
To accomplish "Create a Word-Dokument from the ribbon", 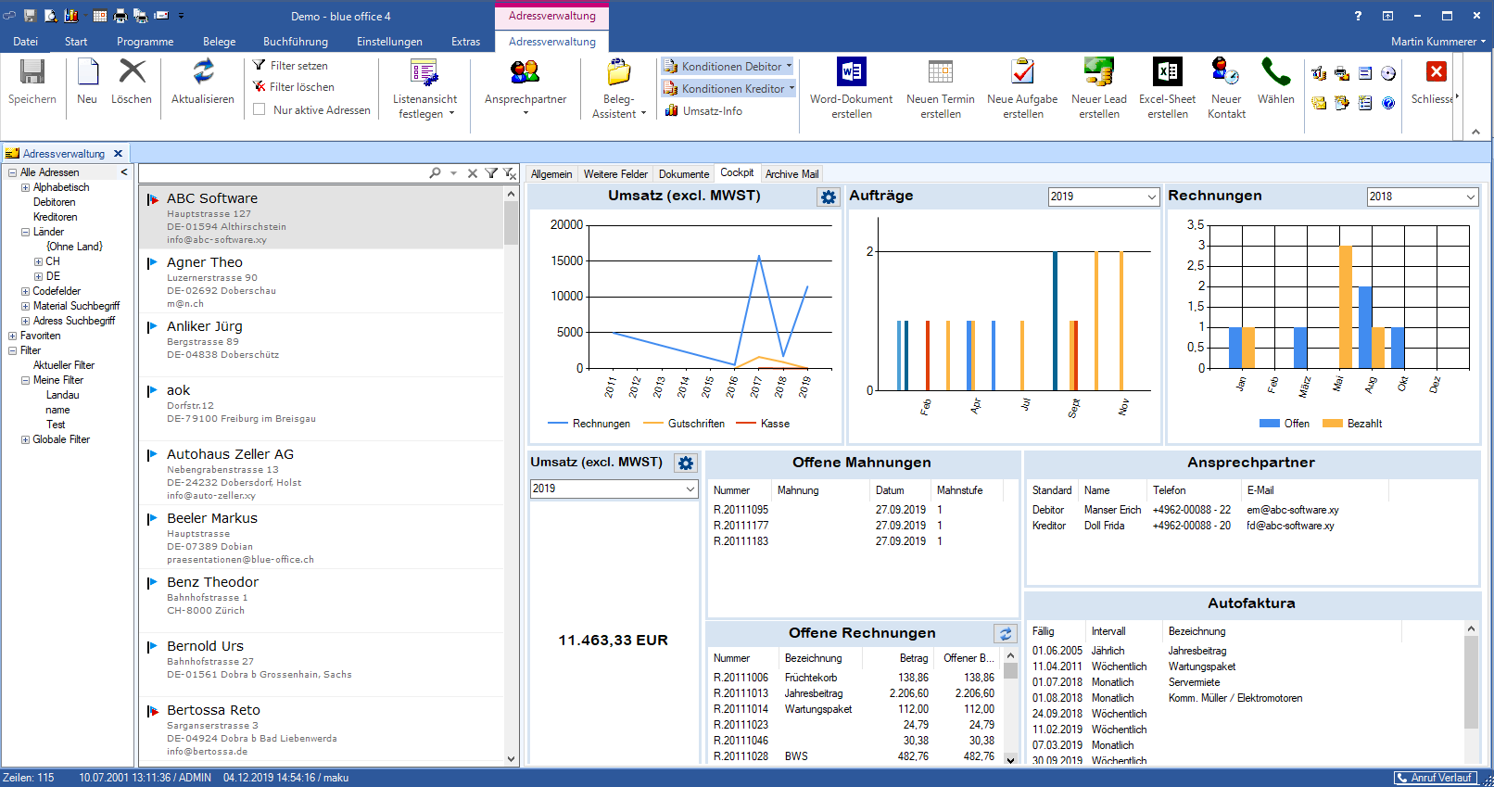I will pos(851,73).
